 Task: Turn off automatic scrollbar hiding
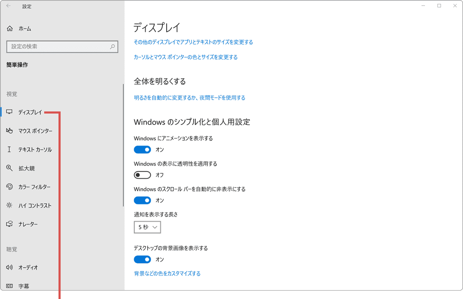point(142,200)
